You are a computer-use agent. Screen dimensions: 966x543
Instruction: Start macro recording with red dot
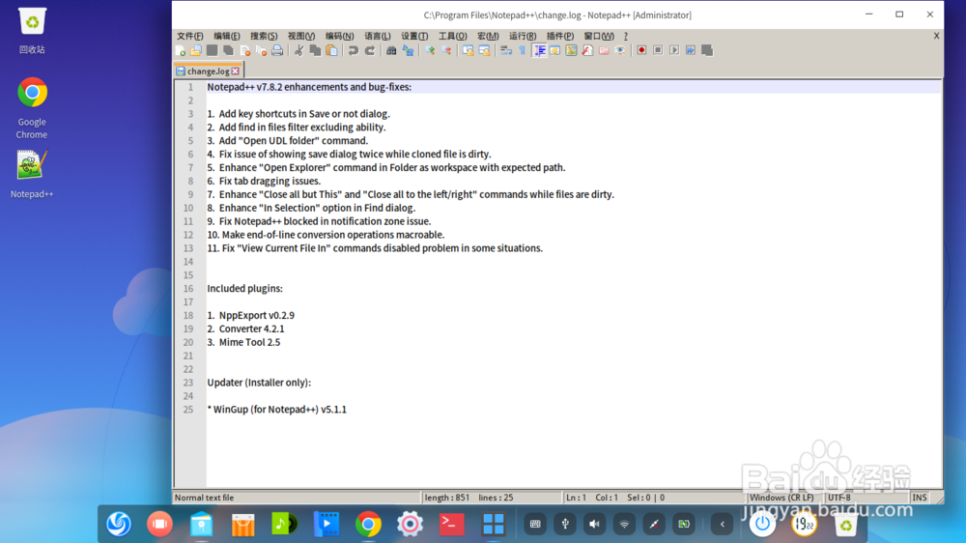pyautogui.click(x=641, y=50)
